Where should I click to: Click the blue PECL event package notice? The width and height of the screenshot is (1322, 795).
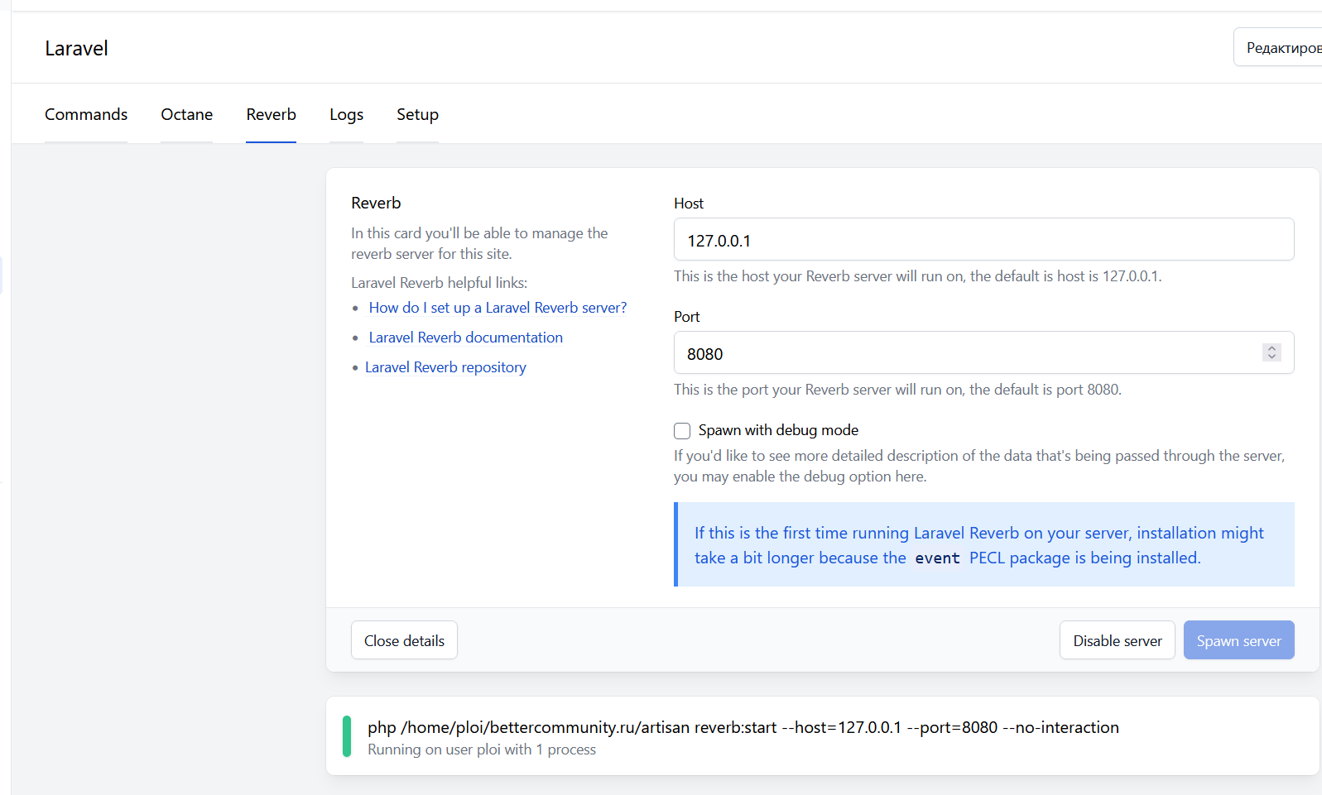pos(983,544)
